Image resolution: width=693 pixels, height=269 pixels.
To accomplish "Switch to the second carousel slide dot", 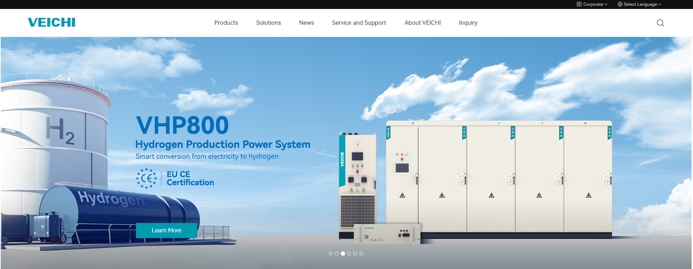I will pos(337,254).
